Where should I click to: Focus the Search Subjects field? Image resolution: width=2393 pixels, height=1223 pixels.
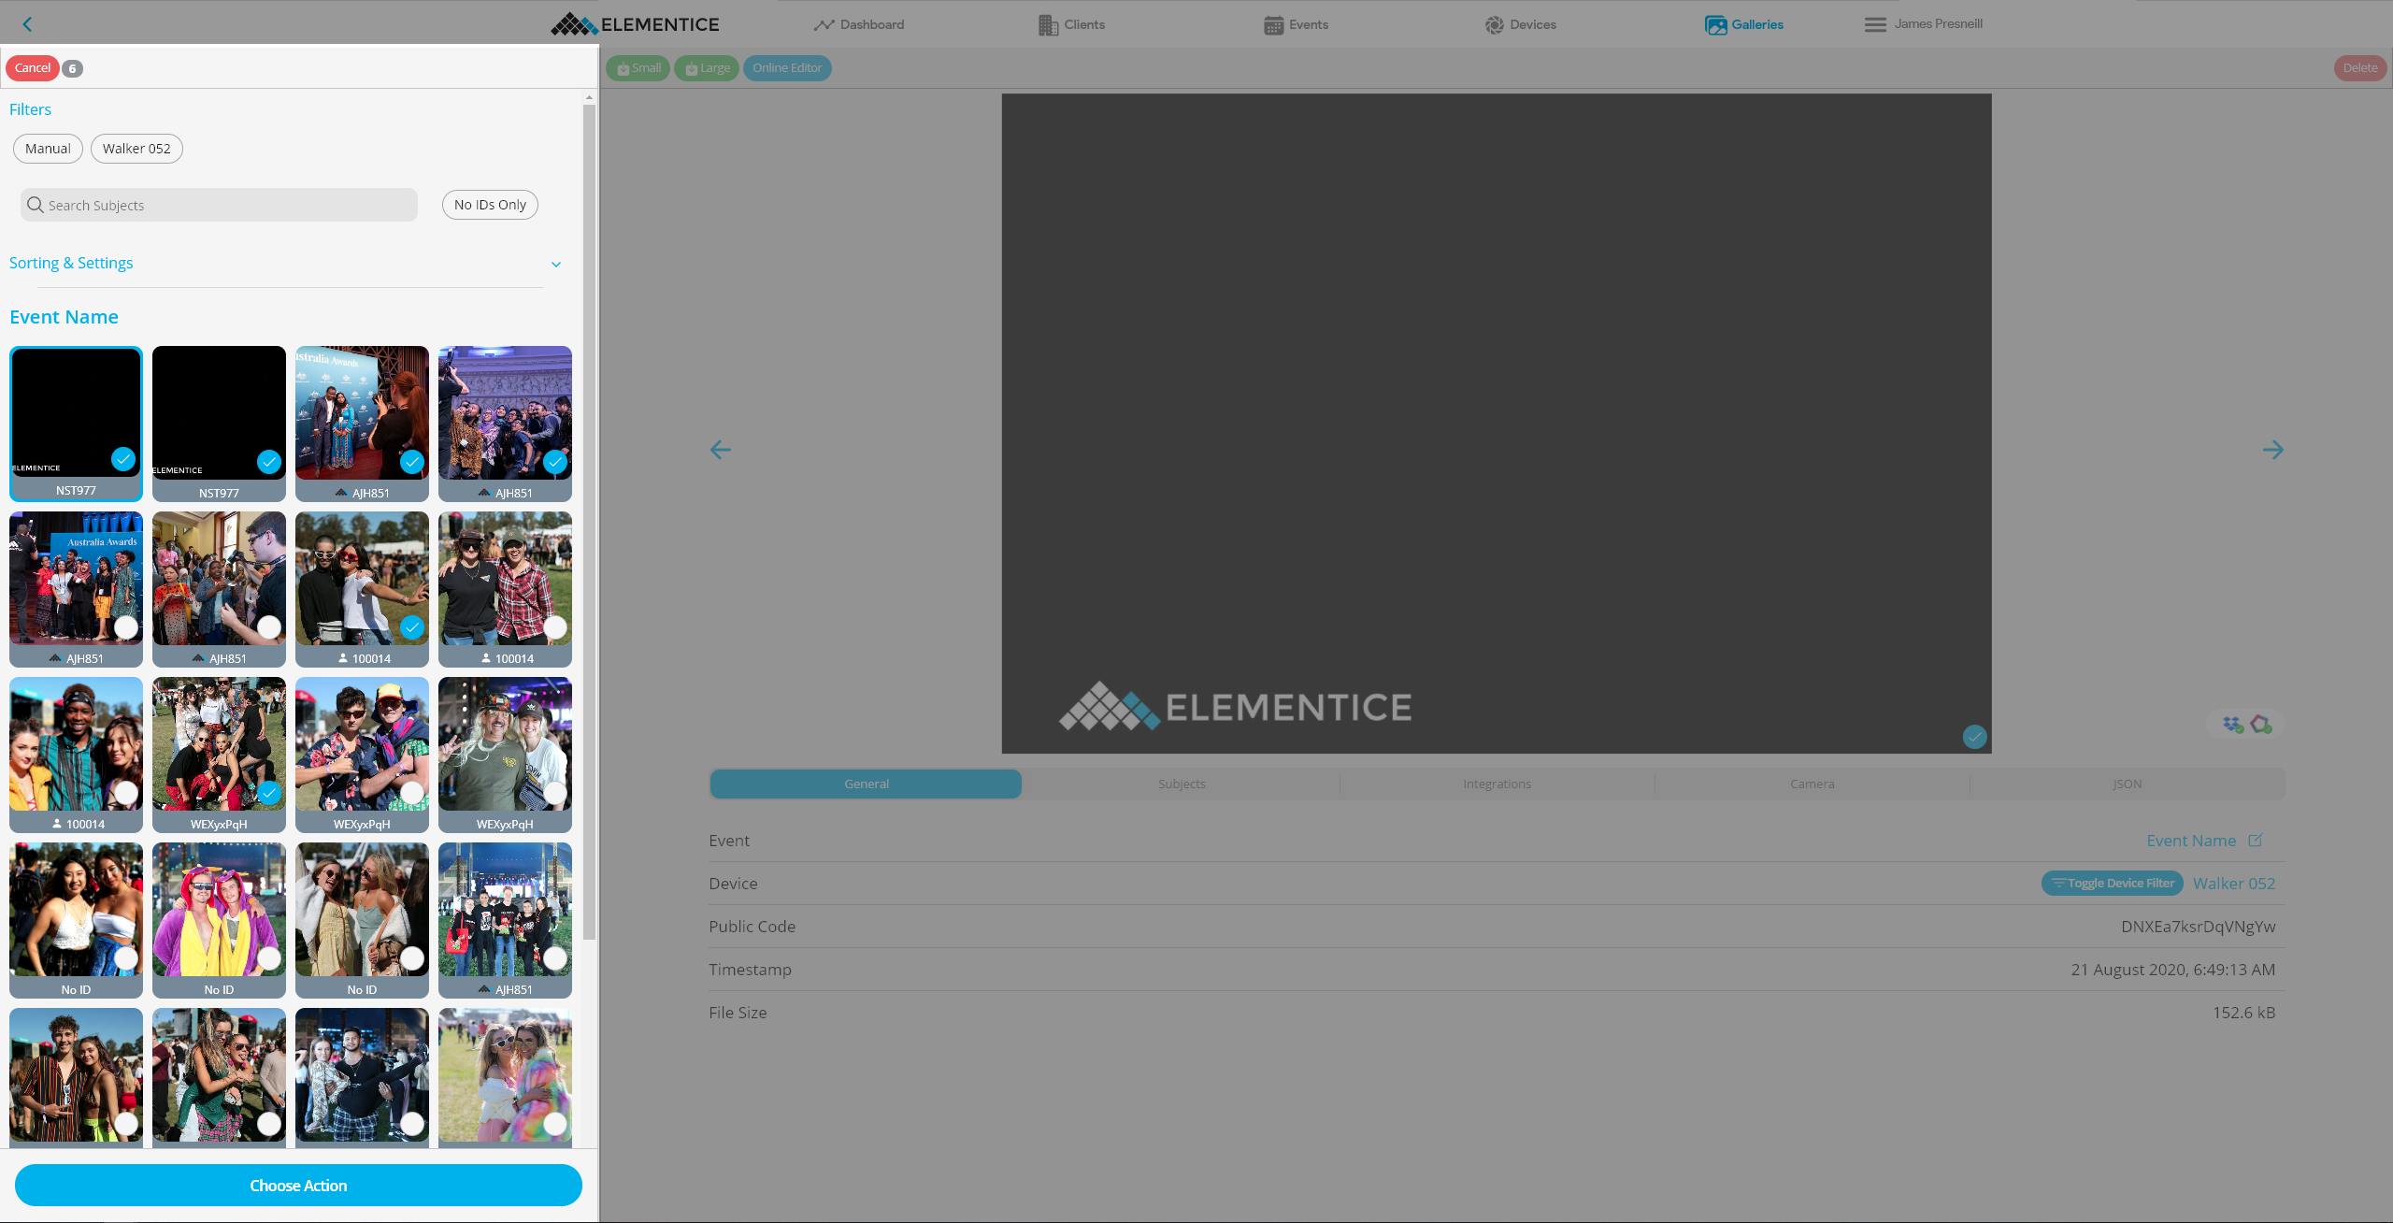[x=219, y=205]
